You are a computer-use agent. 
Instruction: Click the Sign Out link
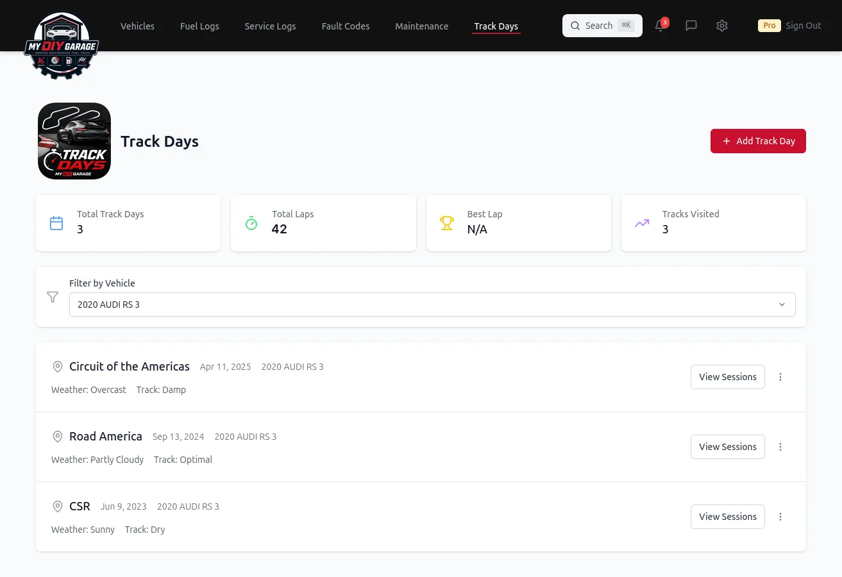pos(804,26)
